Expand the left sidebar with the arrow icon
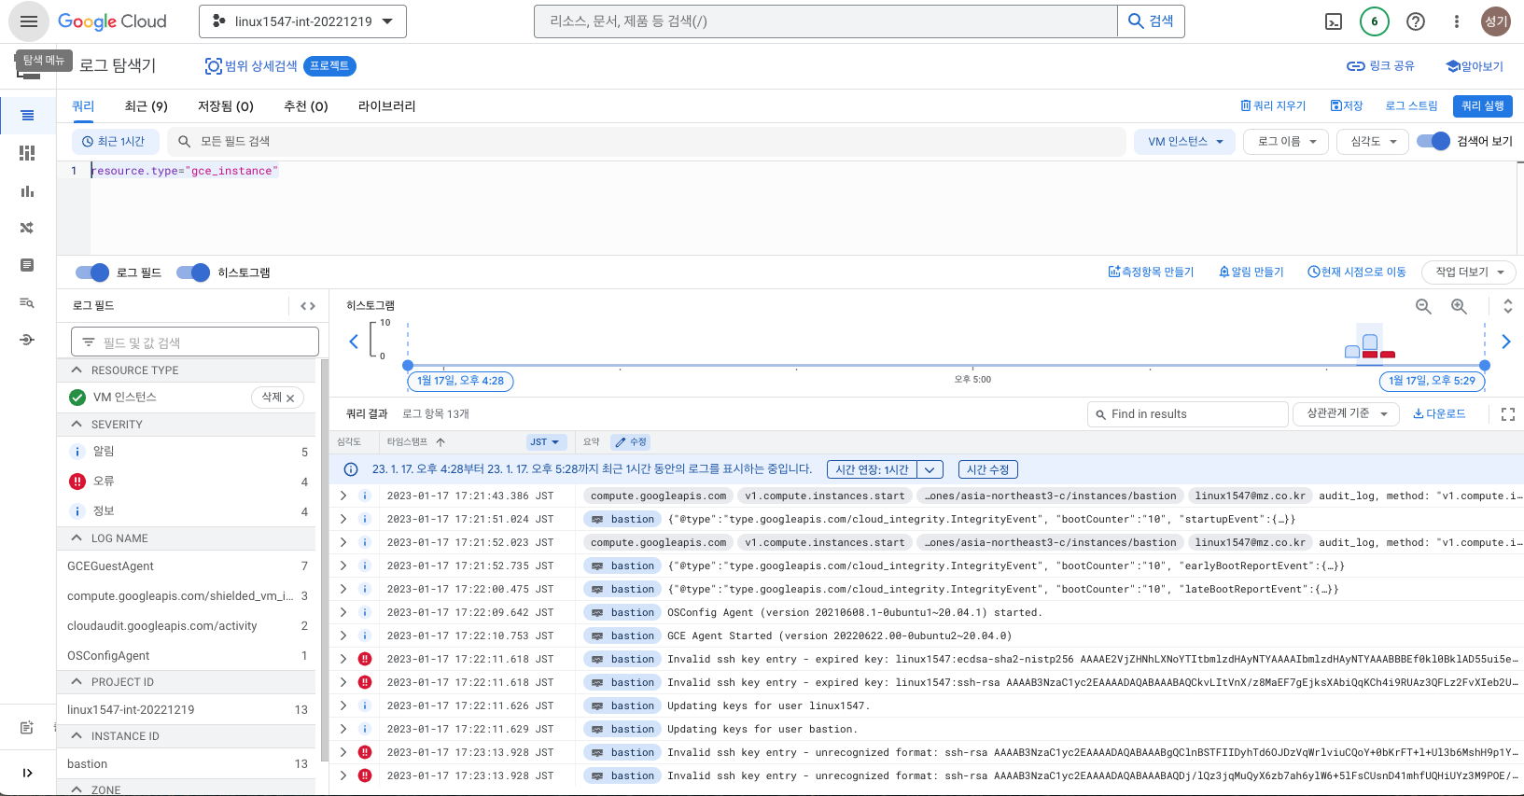Screen dimensions: 1524x796 tap(28, 773)
